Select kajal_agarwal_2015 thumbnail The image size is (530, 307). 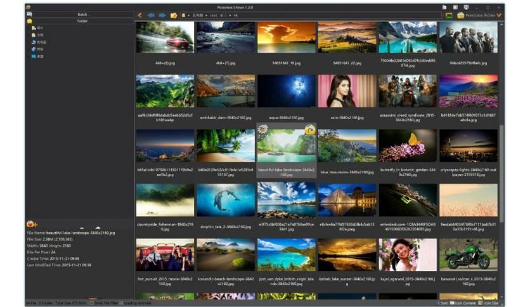tap(408, 255)
